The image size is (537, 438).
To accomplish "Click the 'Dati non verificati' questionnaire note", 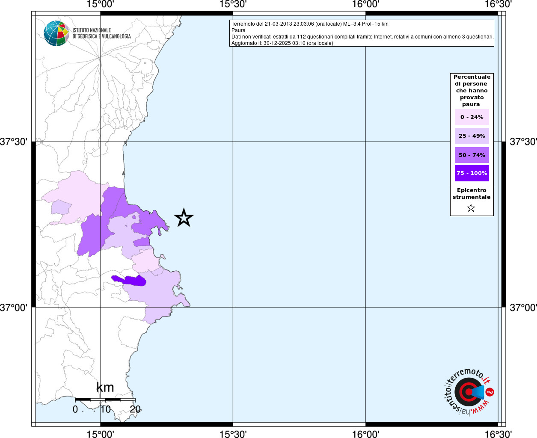I will click(x=362, y=37).
